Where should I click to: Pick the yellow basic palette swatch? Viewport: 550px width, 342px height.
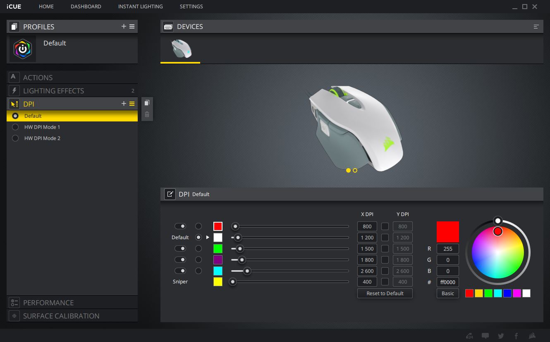coord(479,293)
